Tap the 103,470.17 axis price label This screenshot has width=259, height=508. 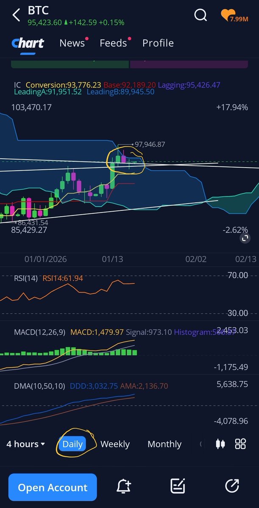[x=31, y=108]
